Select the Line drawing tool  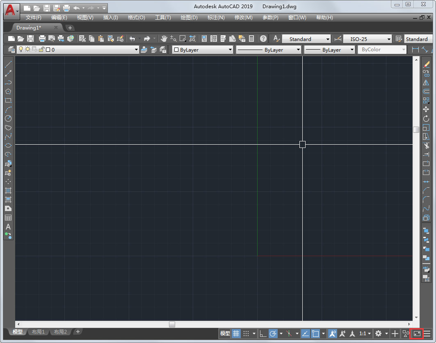coord(8,64)
